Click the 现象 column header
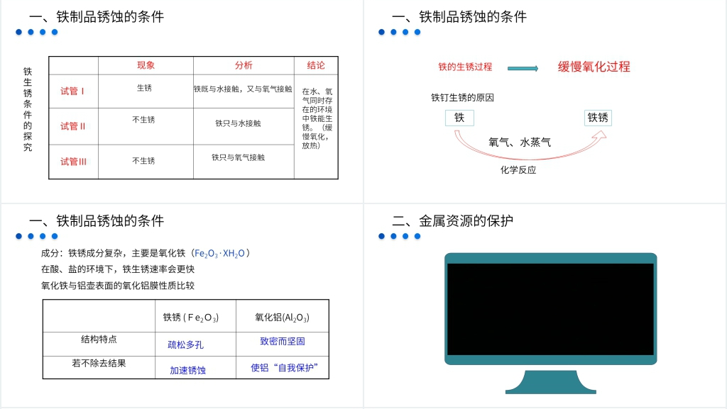 coord(146,65)
